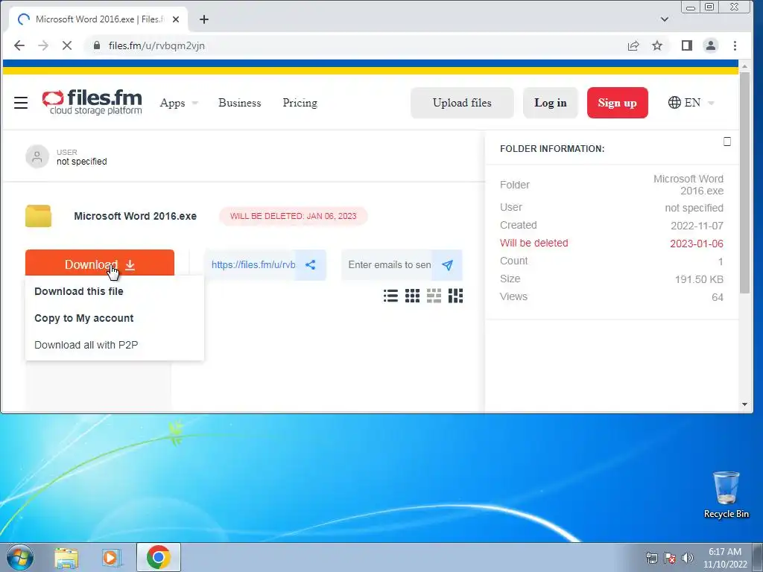Send emails with paper plane icon
Image resolution: width=763 pixels, height=572 pixels.
pyautogui.click(x=447, y=264)
